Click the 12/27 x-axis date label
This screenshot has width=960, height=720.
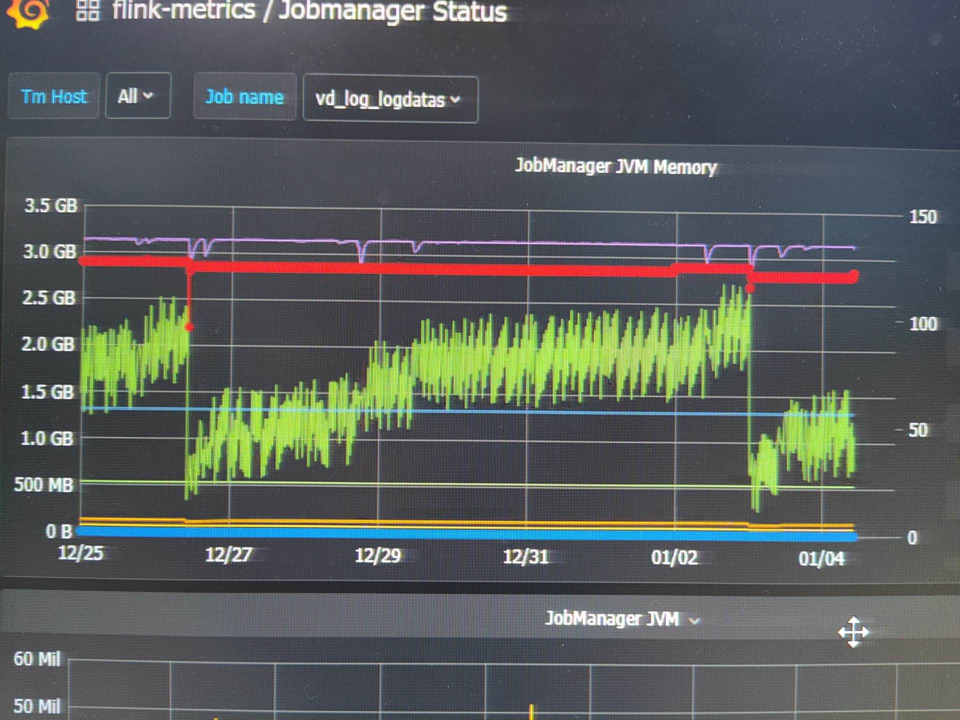click(228, 554)
